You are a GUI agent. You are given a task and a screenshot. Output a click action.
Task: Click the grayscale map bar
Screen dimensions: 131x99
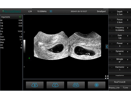(x=24, y=46)
